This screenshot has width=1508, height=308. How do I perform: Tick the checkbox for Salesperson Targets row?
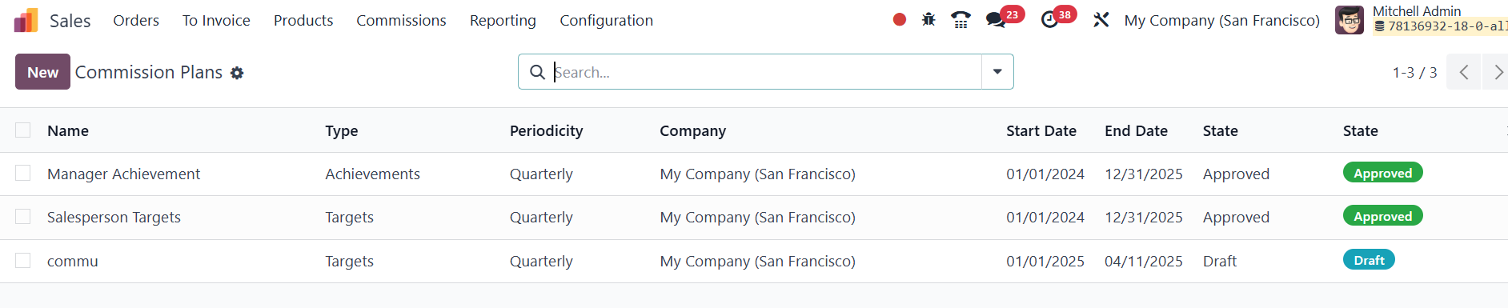(23, 217)
